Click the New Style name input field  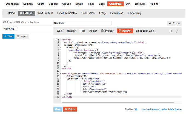[x=82, y=23]
